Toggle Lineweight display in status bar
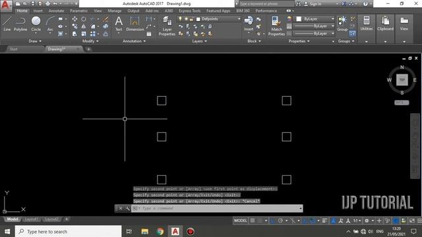This screenshot has height=237, width=422. (324, 221)
